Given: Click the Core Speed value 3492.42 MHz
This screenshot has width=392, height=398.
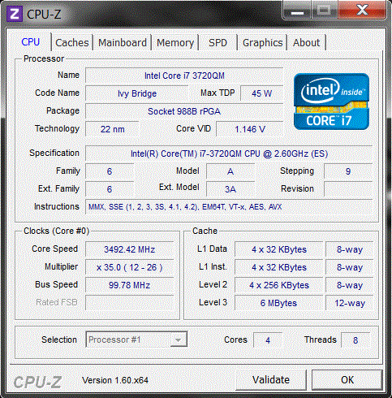Looking at the screenshot, I should 130,249.
